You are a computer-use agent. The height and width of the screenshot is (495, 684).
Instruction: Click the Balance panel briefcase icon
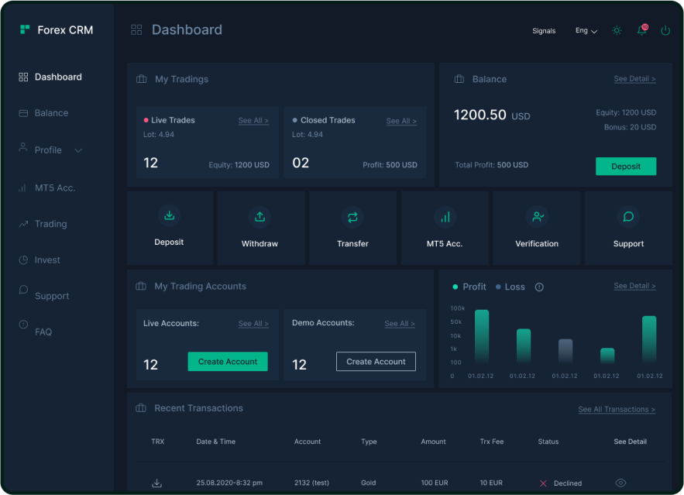459,79
